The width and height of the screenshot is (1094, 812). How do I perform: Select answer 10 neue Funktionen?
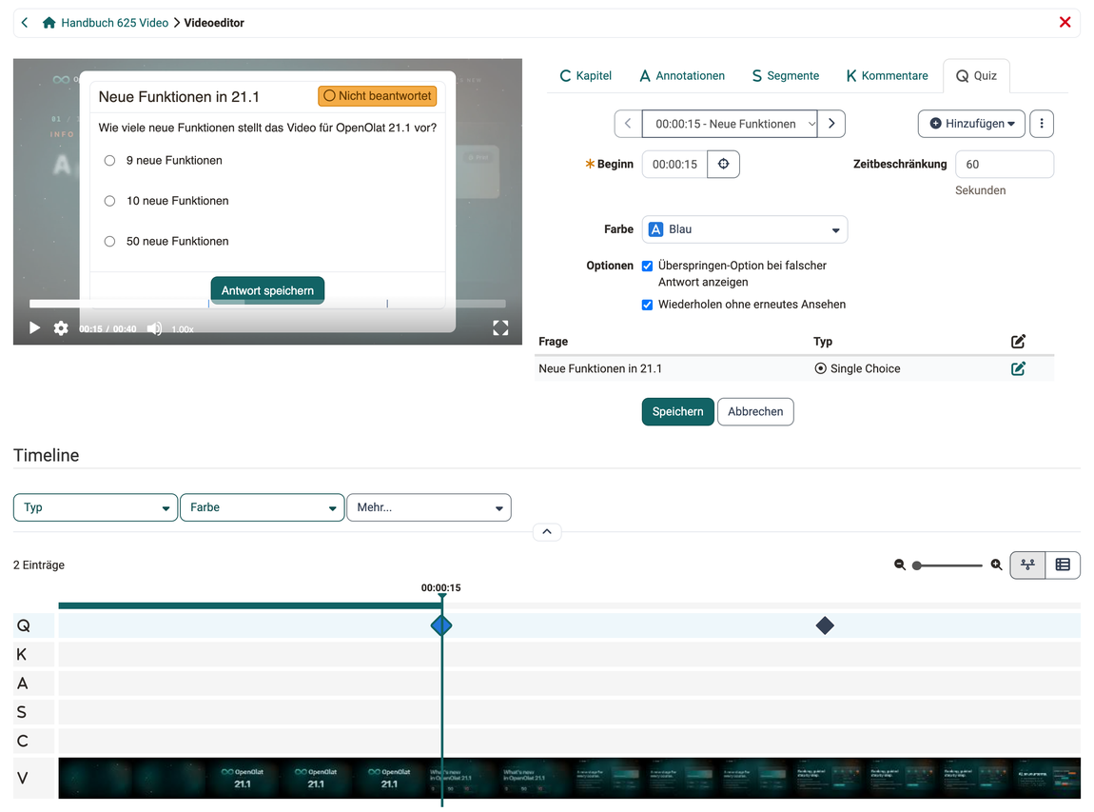coord(109,201)
